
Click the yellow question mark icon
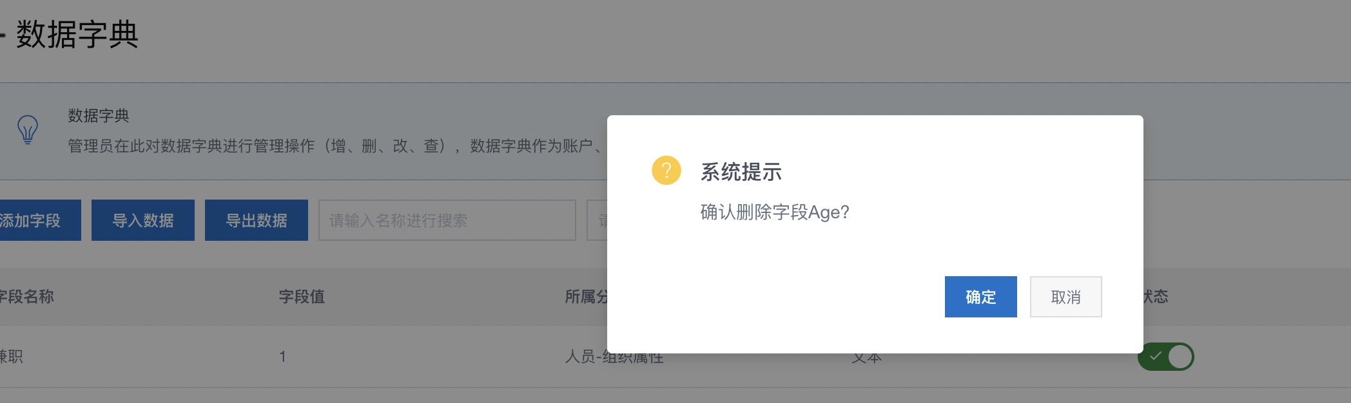tap(666, 171)
